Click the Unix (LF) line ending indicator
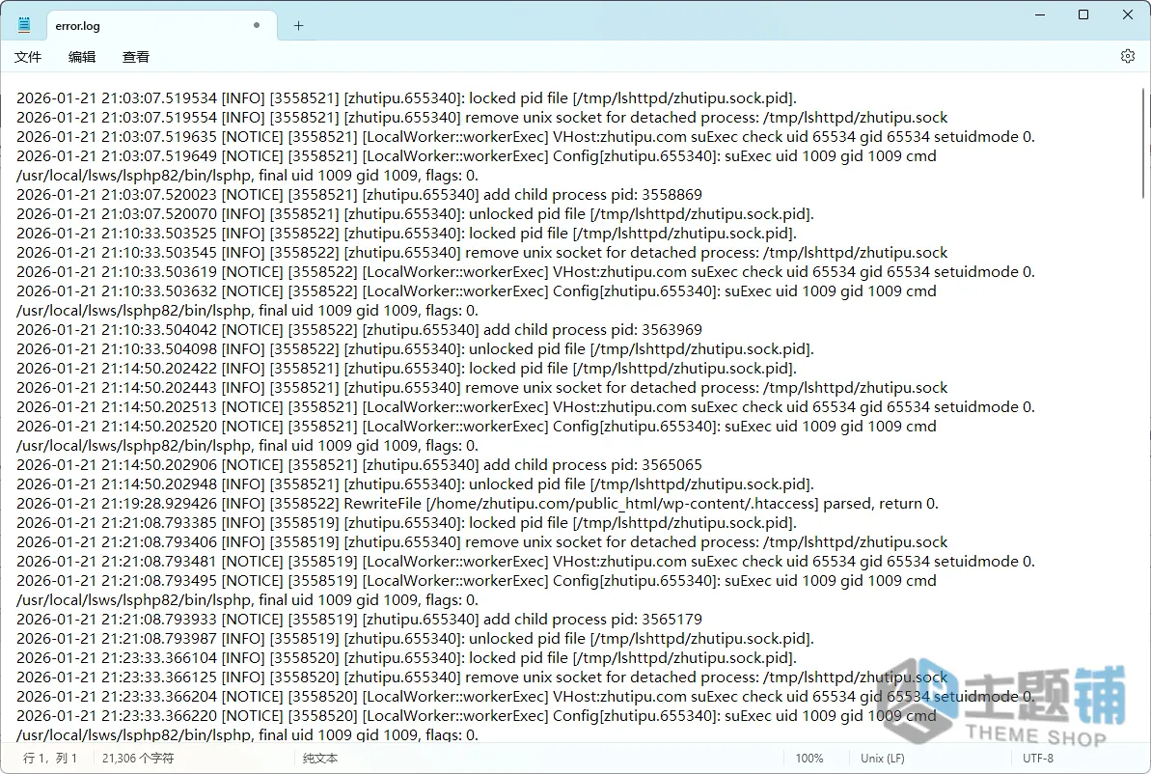This screenshot has width=1151, height=774. [x=883, y=758]
